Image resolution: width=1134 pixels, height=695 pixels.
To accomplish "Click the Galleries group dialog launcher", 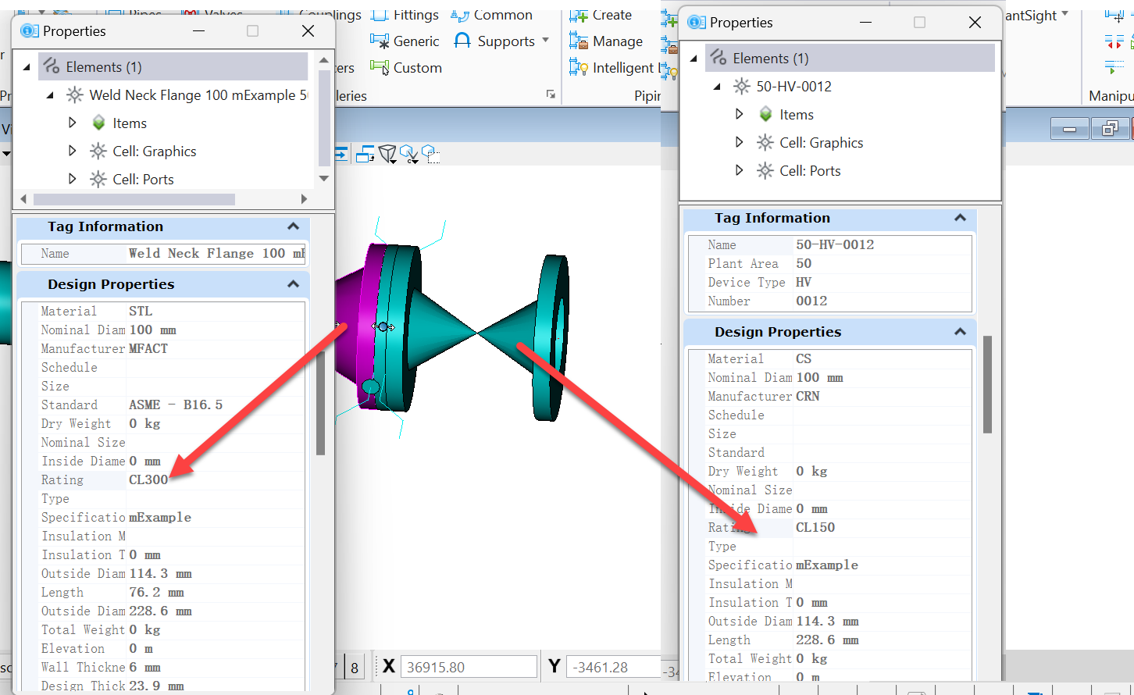I will (551, 95).
